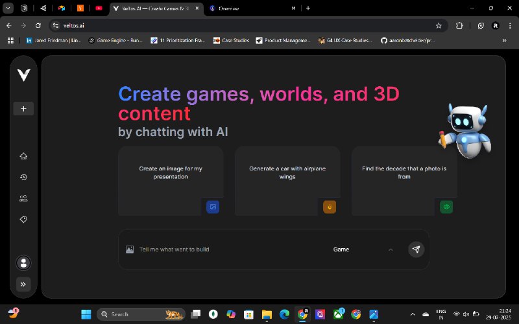Go to Home in the sidebar
Viewport: 519px width, 324px height.
coord(23,156)
